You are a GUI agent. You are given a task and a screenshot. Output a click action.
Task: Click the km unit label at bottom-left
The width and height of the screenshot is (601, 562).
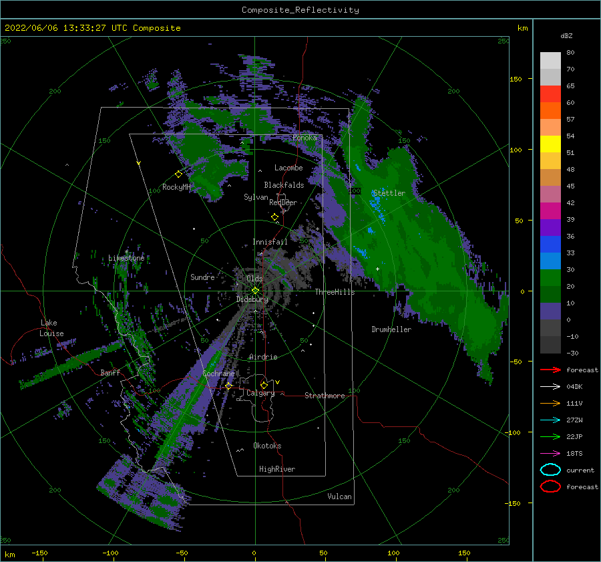pos(10,555)
